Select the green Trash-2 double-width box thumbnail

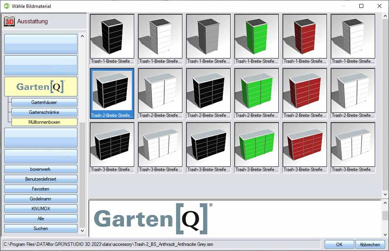tap(256, 91)
